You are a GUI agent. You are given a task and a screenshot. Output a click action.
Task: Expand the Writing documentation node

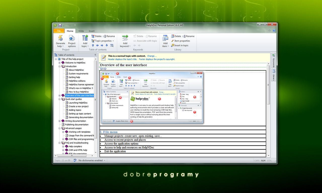click(60, 121)
